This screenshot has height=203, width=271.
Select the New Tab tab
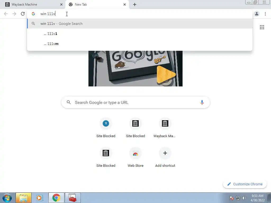[x=97, y=4]
